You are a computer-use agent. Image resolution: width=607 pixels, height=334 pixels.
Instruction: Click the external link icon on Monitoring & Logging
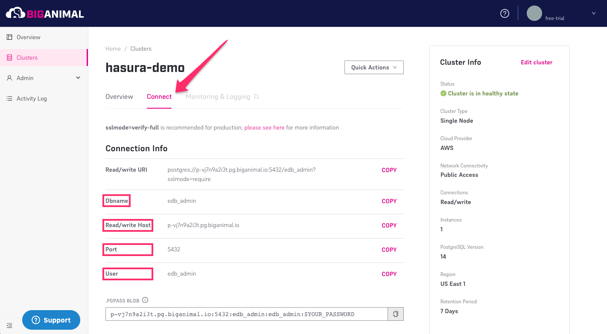(x=256, y=96)
